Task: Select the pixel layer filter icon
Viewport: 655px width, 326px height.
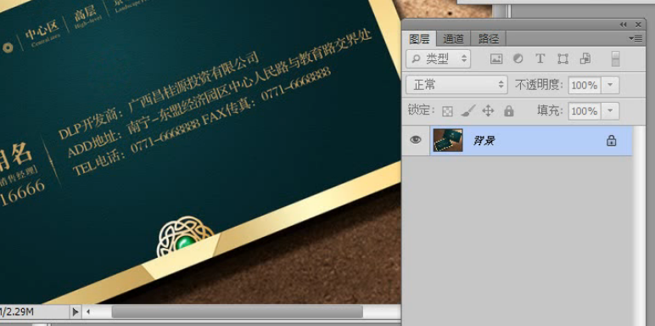Action: pos(496,59)
